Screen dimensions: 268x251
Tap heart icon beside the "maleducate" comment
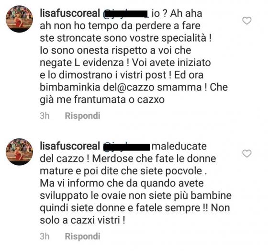[x=247, y=153]
